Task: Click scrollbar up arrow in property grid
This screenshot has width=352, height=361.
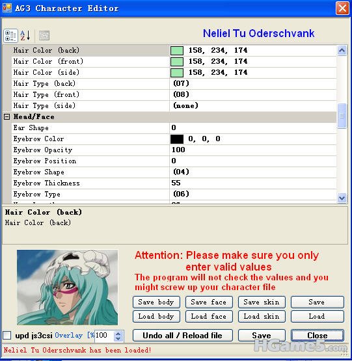Action: click(x=342, y=50)
